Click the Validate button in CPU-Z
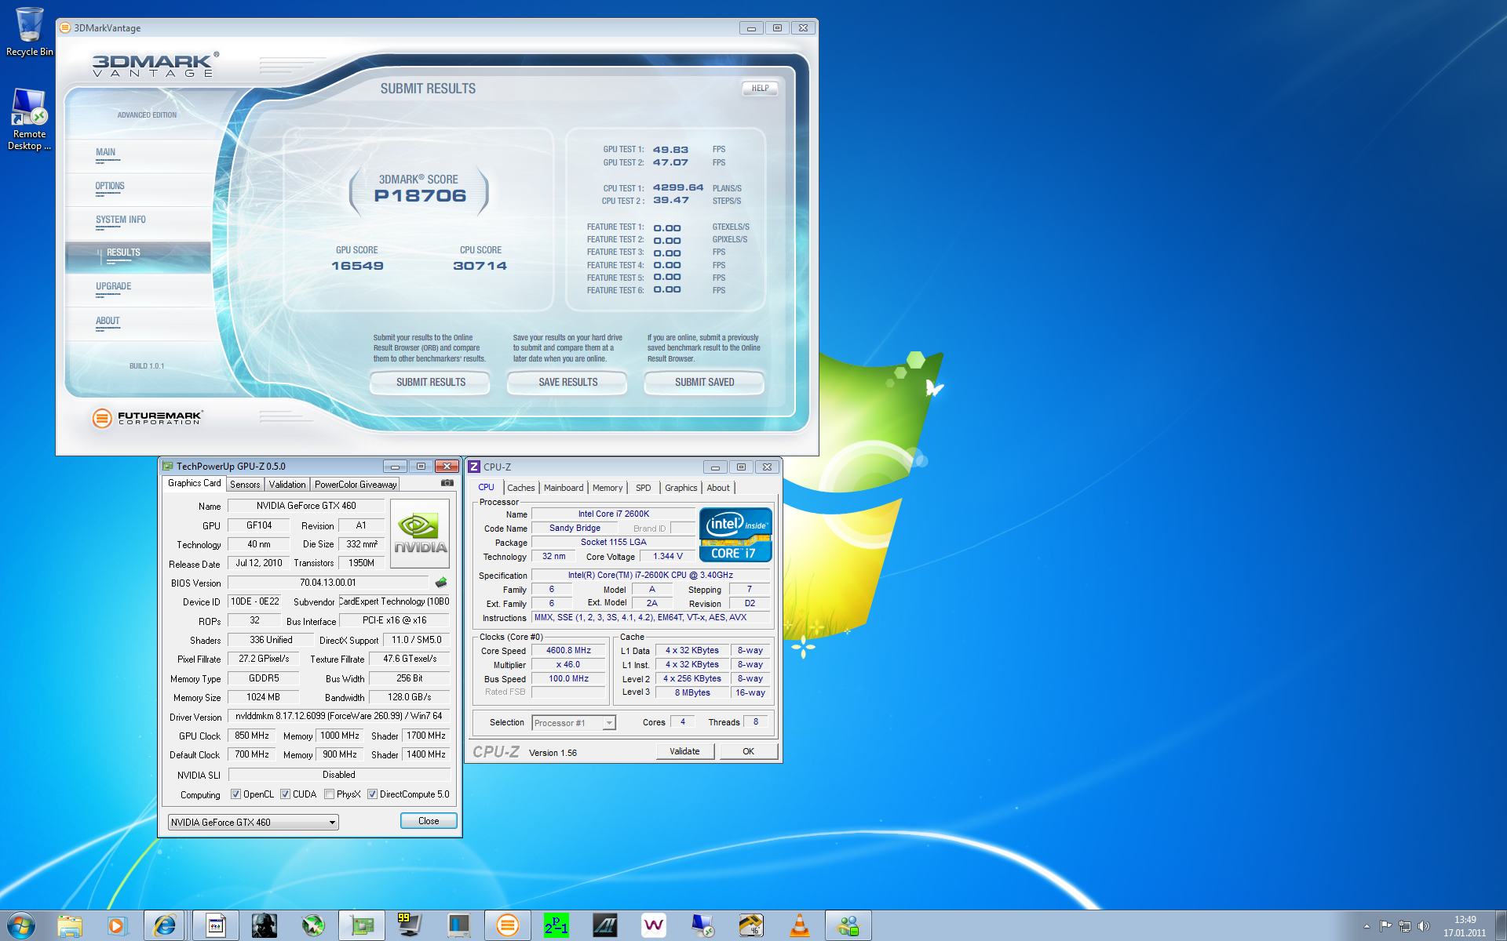Viewport: 1507px width, 941px height. point(684,751)
